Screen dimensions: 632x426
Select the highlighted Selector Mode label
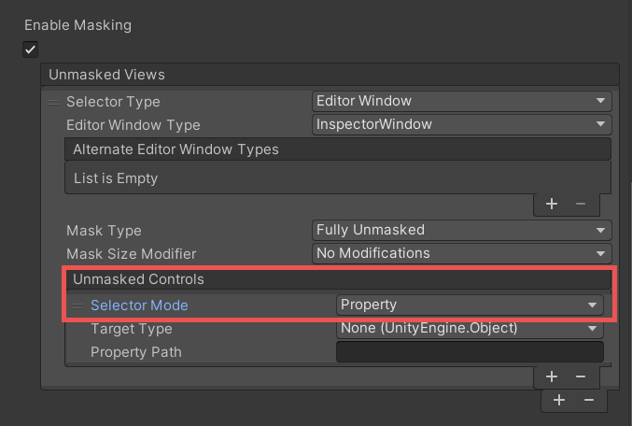(139, 305)
